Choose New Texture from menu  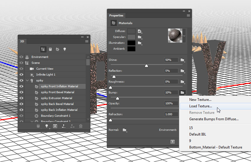click(x=200, y=100)
